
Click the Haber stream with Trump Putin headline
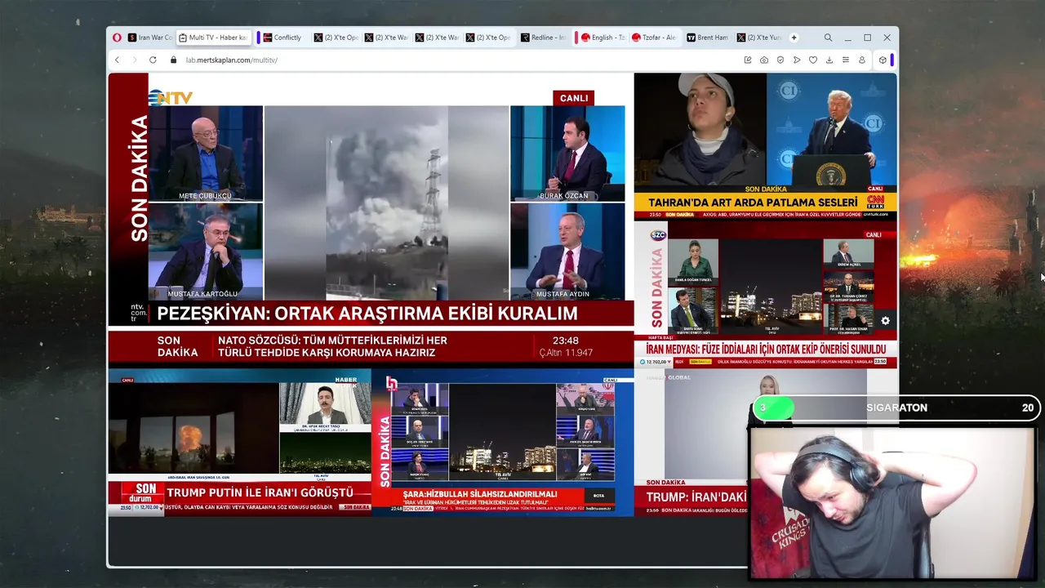click(x=239, y=442)
